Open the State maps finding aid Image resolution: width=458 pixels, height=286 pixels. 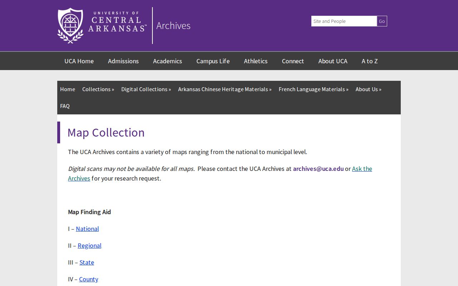pos(87,262)
